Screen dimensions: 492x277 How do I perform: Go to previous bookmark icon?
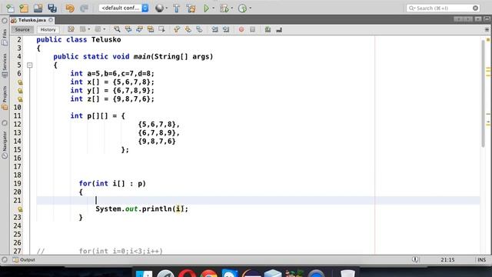tap(177, 29)
